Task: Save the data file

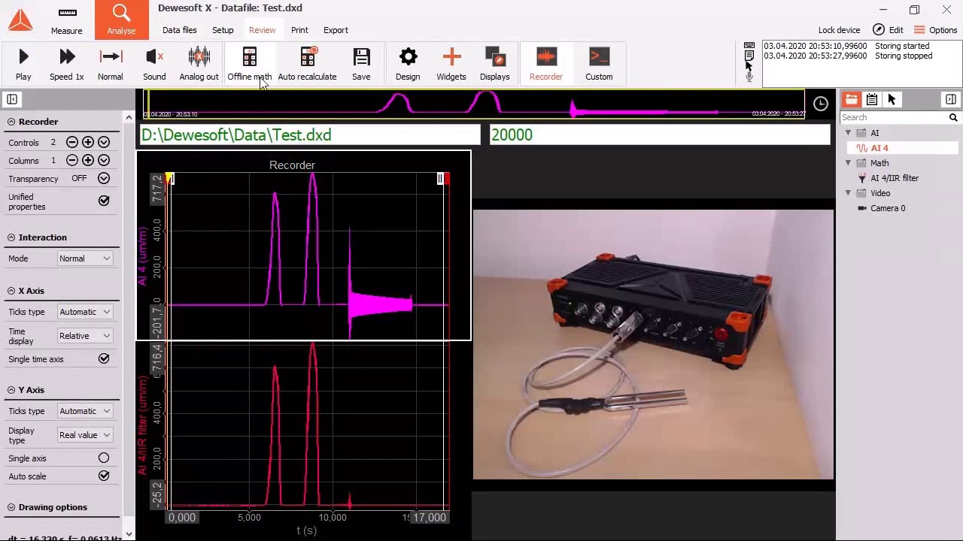Action: (361, 64)
